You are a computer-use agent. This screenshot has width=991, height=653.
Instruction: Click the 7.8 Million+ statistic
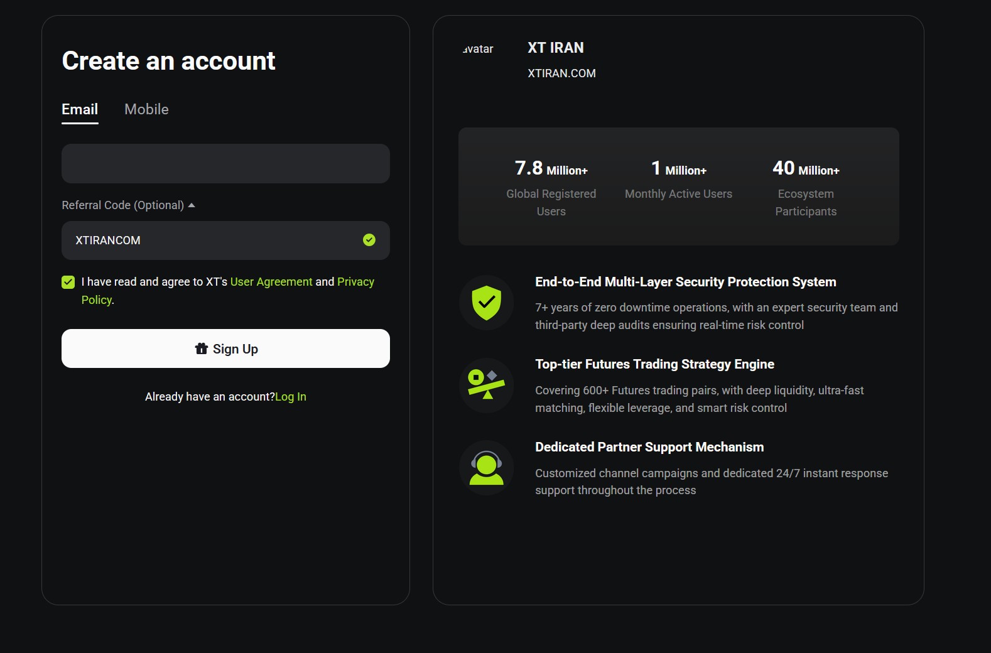pos(551,168)
